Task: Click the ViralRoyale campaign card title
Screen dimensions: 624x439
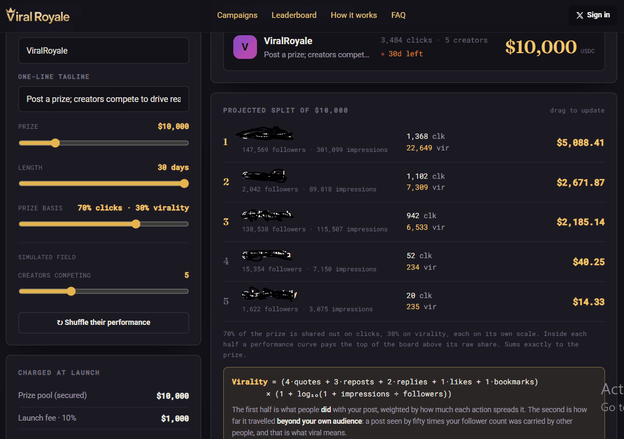Action: [x=288, y=41]
